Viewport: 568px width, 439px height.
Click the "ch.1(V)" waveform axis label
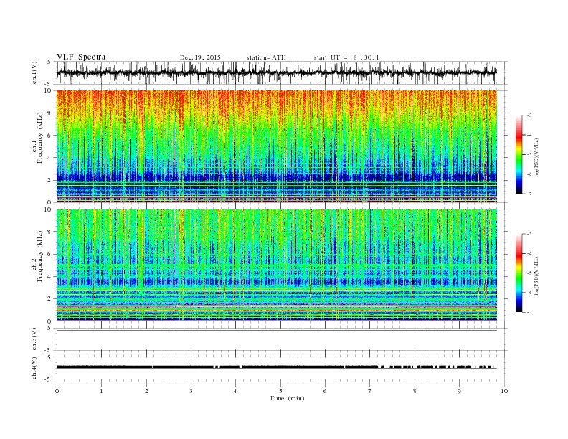34,72
